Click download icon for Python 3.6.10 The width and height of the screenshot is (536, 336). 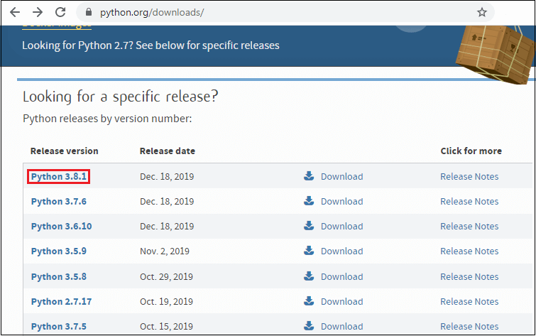pos(309,226)
